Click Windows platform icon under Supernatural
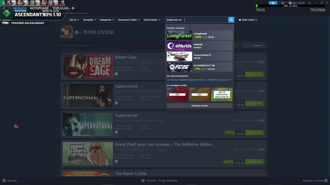 click(x=116, y=132)
